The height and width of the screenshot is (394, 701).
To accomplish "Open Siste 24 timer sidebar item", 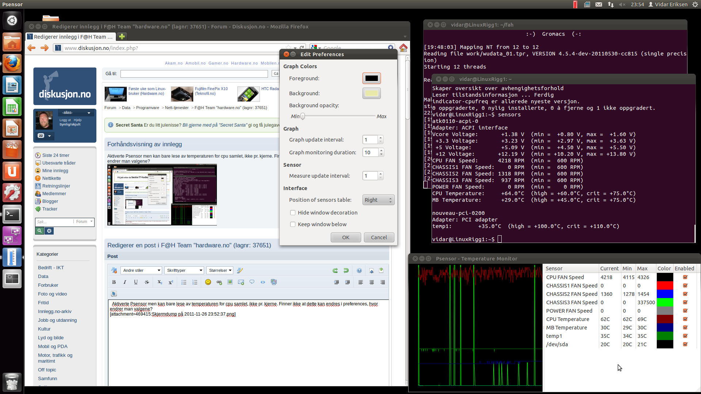I will [55, 155].
